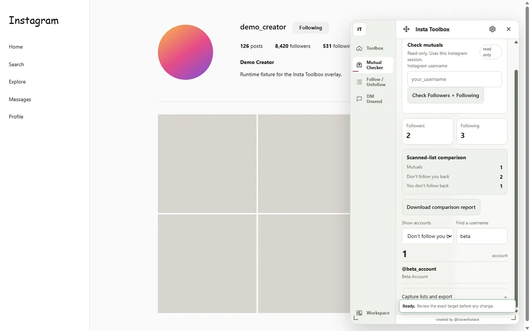Open Follow / Unfollow tab

tap(373, 82)
